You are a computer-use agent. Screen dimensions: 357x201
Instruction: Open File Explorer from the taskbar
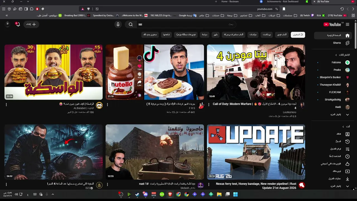click(219, 194)
